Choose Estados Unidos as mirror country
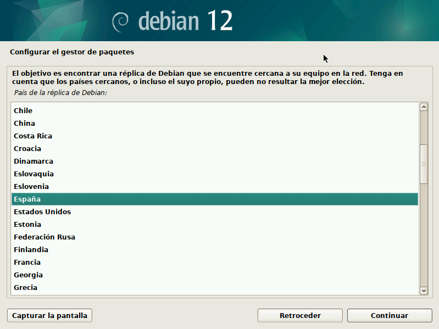 coord(42,211)
